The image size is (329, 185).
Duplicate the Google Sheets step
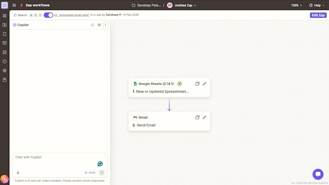point(197,84)
